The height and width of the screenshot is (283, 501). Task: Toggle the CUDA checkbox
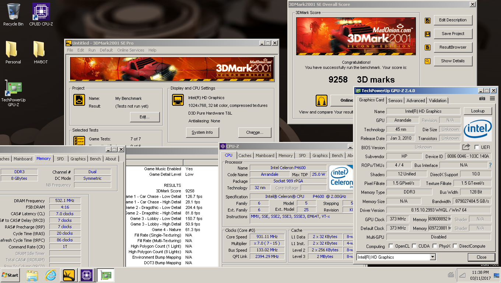click(414, 246)
